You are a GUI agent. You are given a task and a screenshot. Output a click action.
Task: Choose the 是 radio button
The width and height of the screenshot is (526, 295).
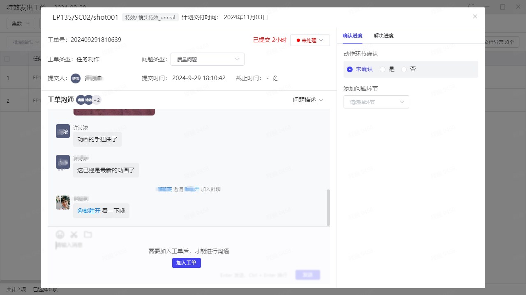(383, 69)
